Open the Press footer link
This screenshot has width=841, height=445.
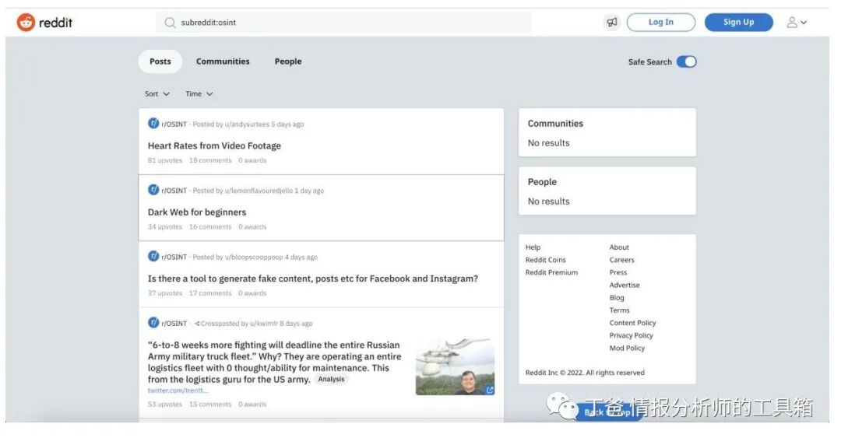[618, 272]
